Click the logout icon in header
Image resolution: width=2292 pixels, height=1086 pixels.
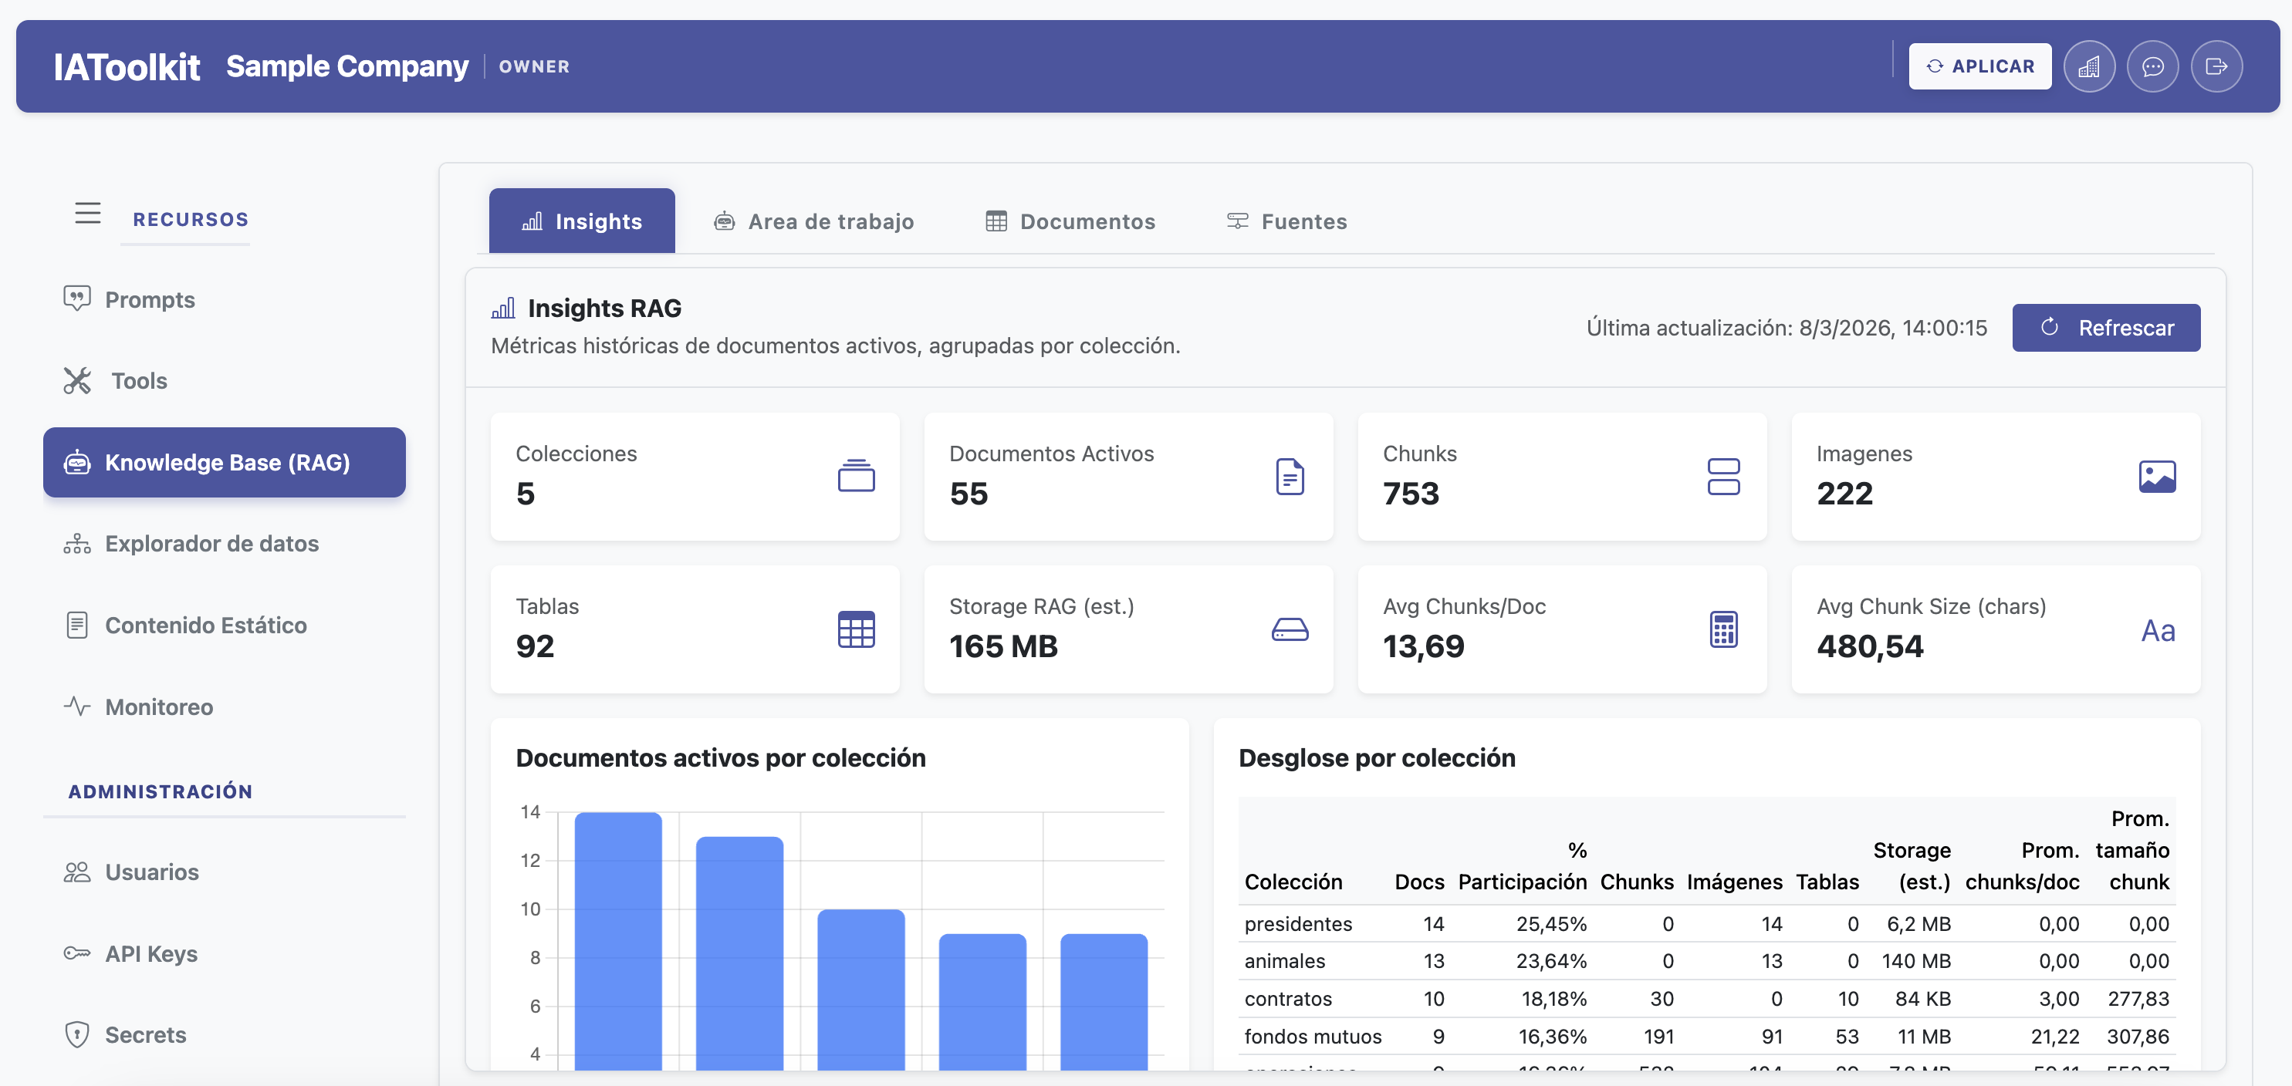pyautogui.click(x=2216, y=66)
